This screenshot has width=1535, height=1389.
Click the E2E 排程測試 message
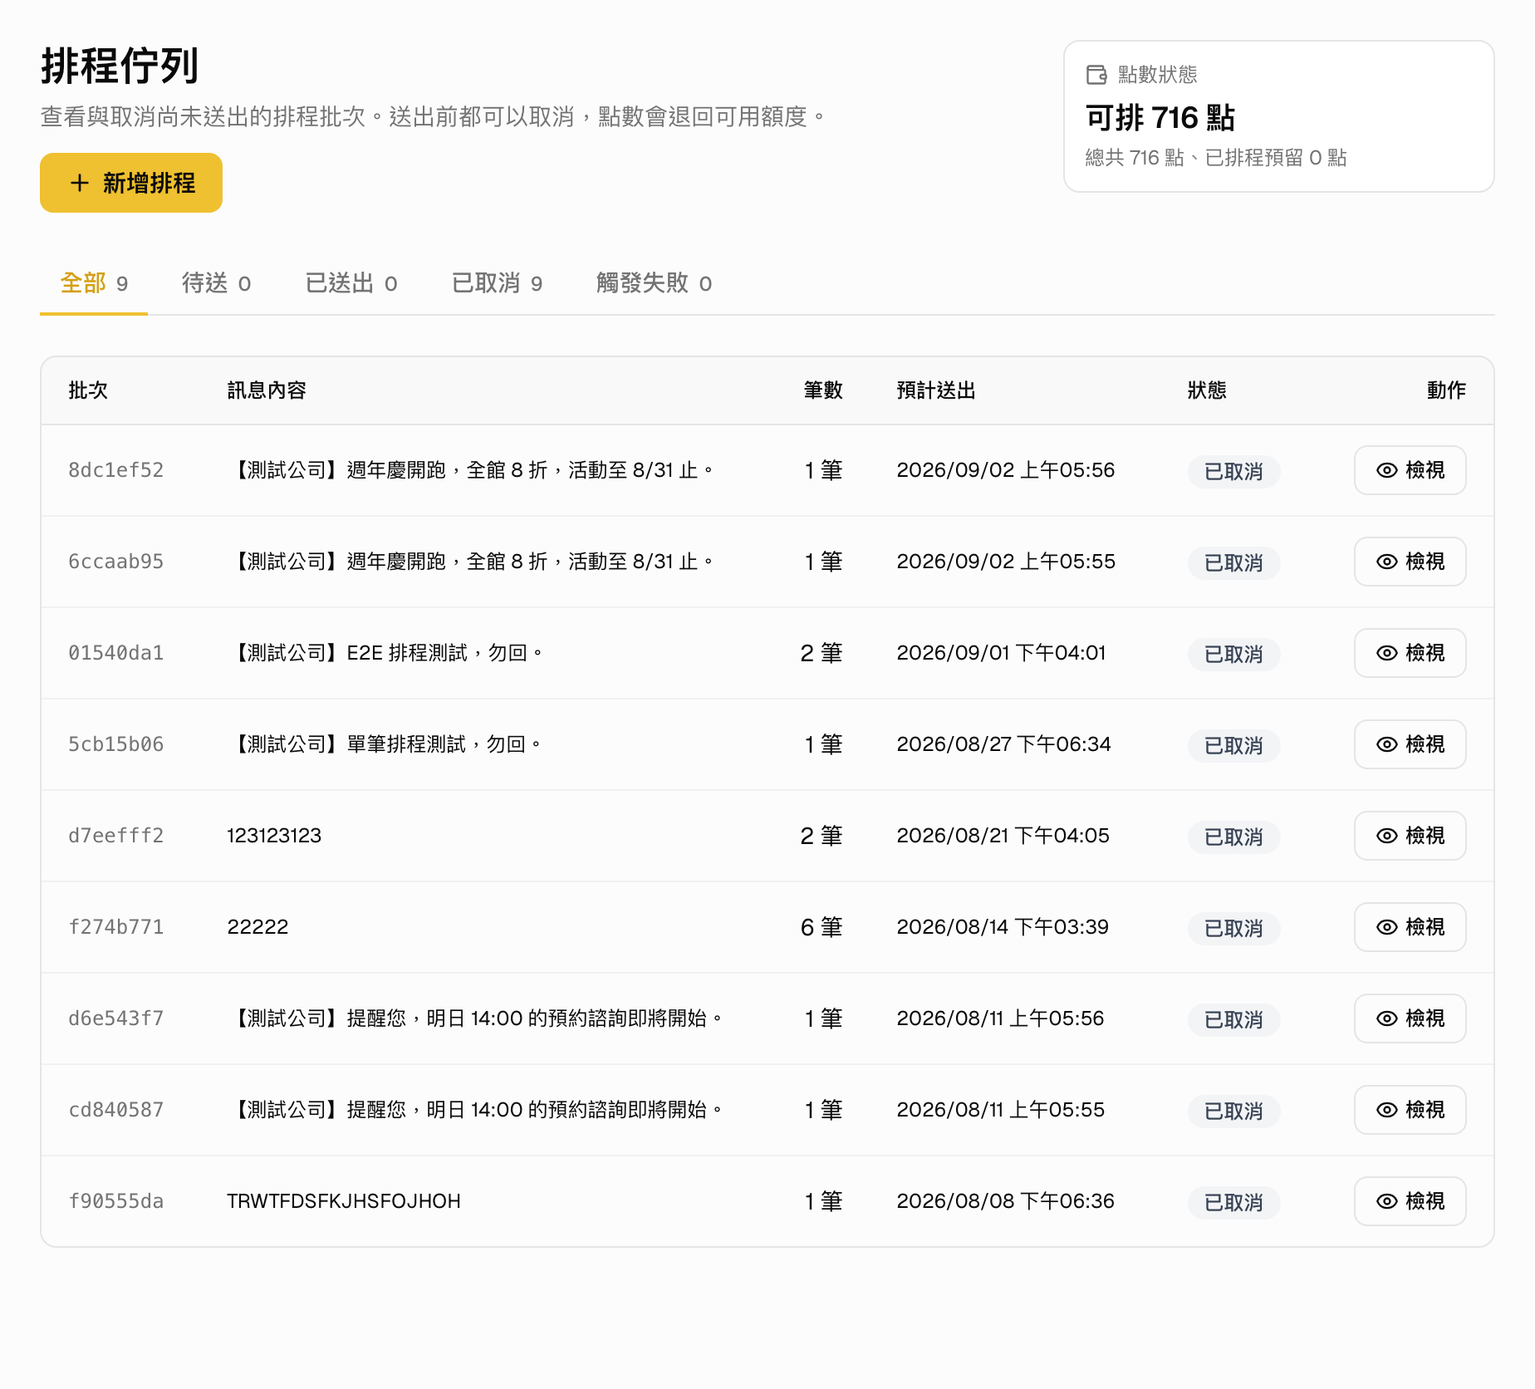[386, 653]
